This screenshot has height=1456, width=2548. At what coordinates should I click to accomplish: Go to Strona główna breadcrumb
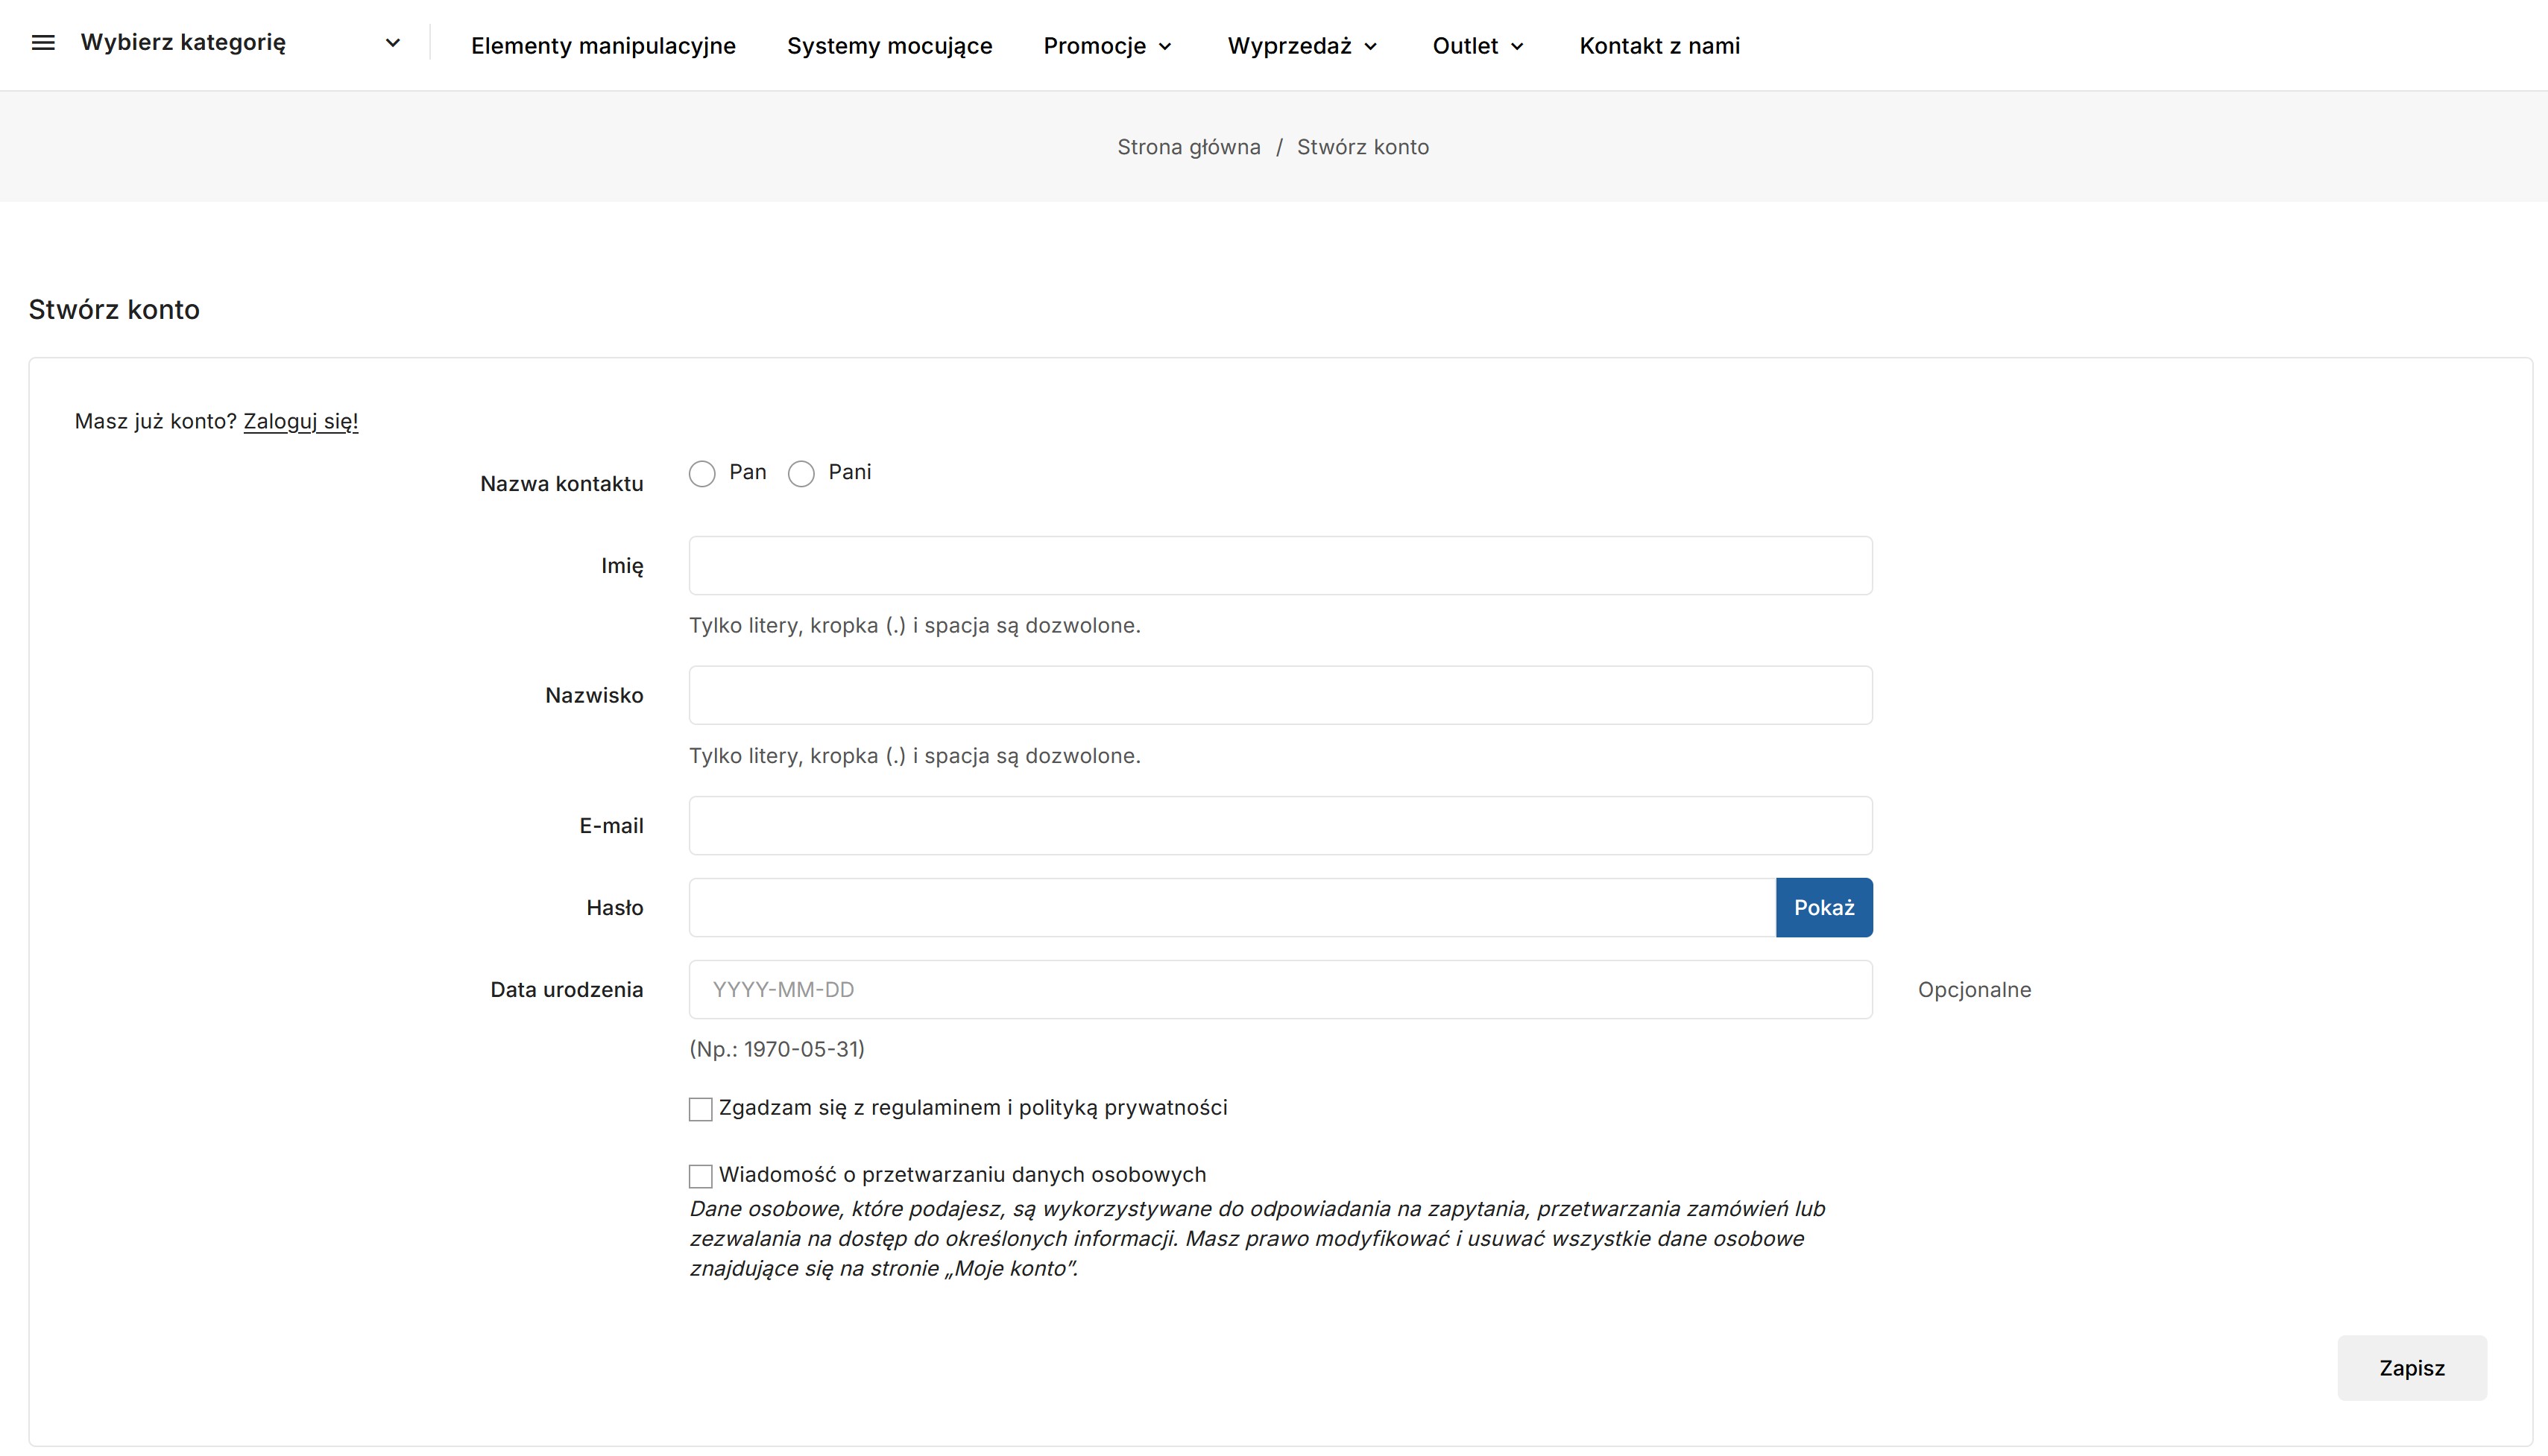tap(1188, 147)
